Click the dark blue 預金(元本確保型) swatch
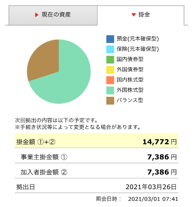Image resolution: width=192 pixels, height=207 pixels. pos(110,39)
